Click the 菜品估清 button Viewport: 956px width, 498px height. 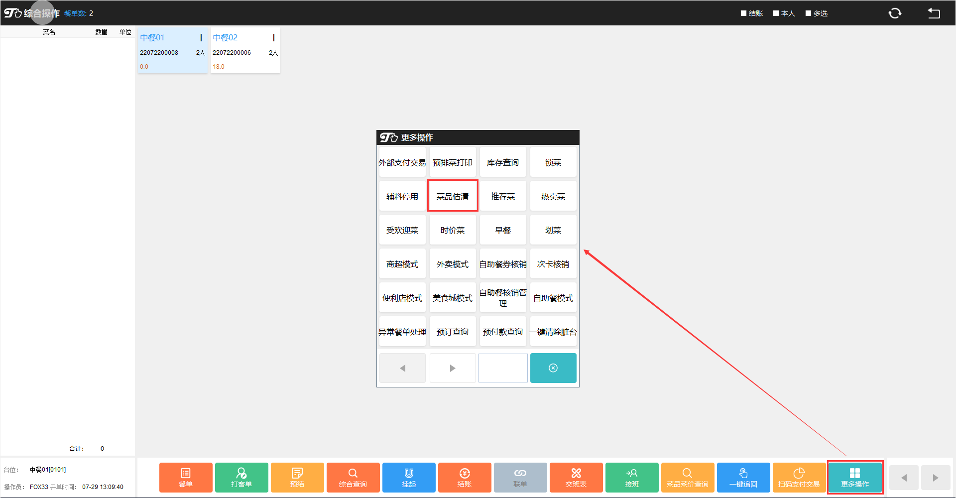pos(453,196)
